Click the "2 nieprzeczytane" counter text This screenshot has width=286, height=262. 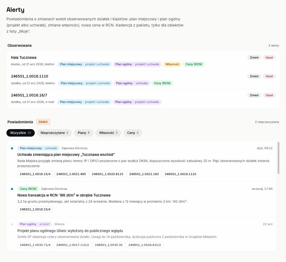tap(267, 122)
